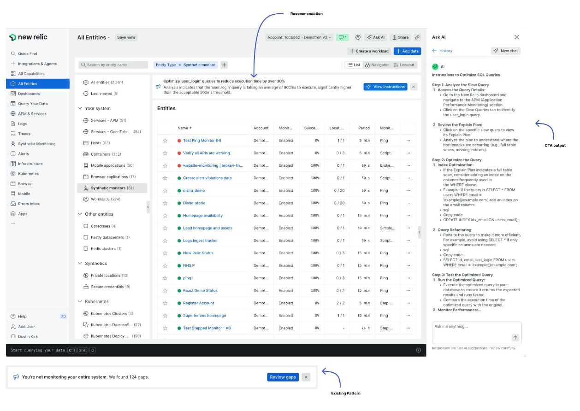
Task: Click Create a workload button
Action: pyautogui.click(x=369, y=51)
